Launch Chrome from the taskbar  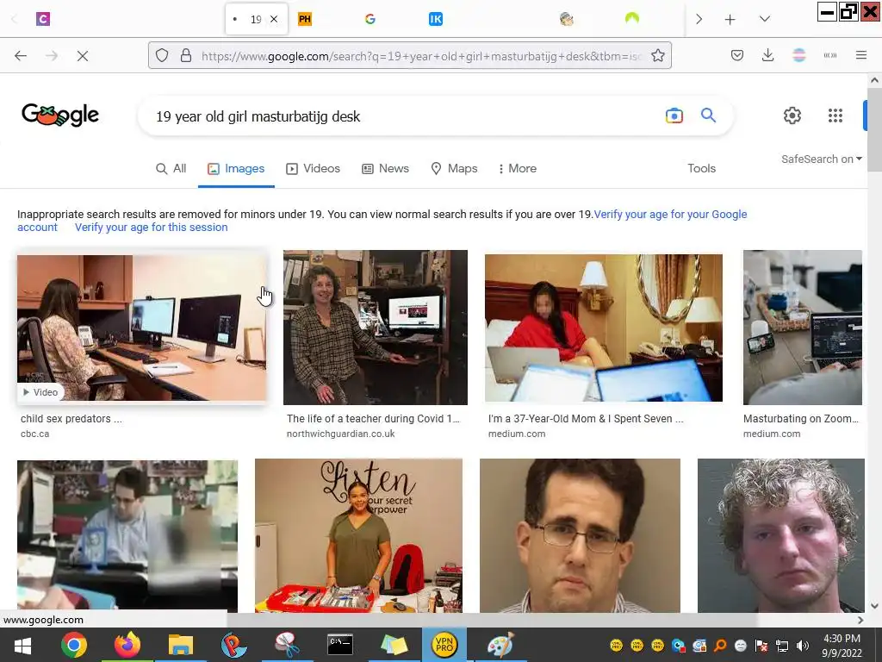[74, 645]
